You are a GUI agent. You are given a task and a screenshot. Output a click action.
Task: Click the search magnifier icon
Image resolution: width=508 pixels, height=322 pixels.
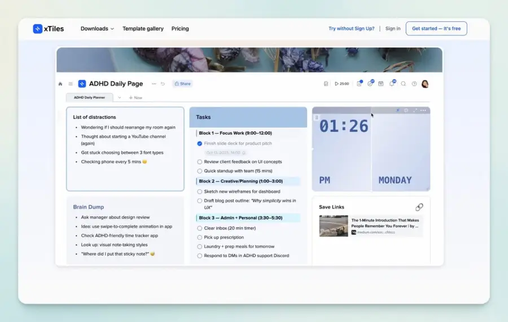404,84
